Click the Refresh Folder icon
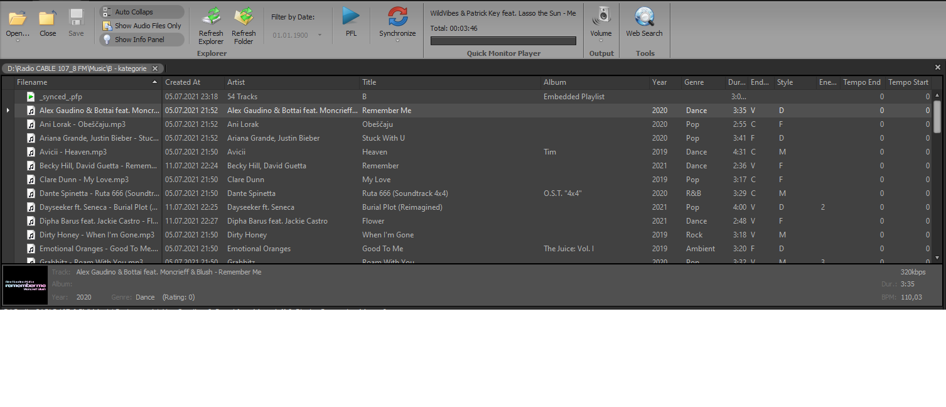The image size is (946, 407). point(244,18)
